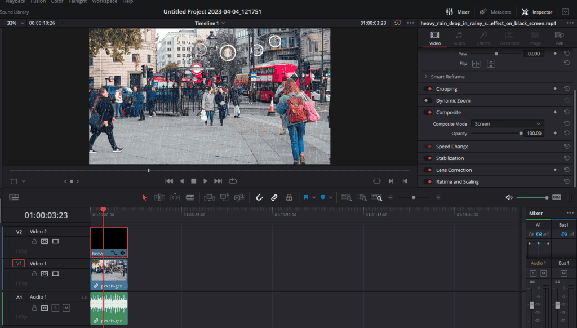Toggle the Lens Correction switch

pos(428,170)
